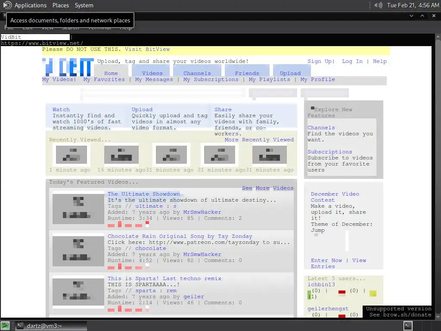Open thumbnail viewed 16 minutes ago
The image size is (441, 331).
121,155
